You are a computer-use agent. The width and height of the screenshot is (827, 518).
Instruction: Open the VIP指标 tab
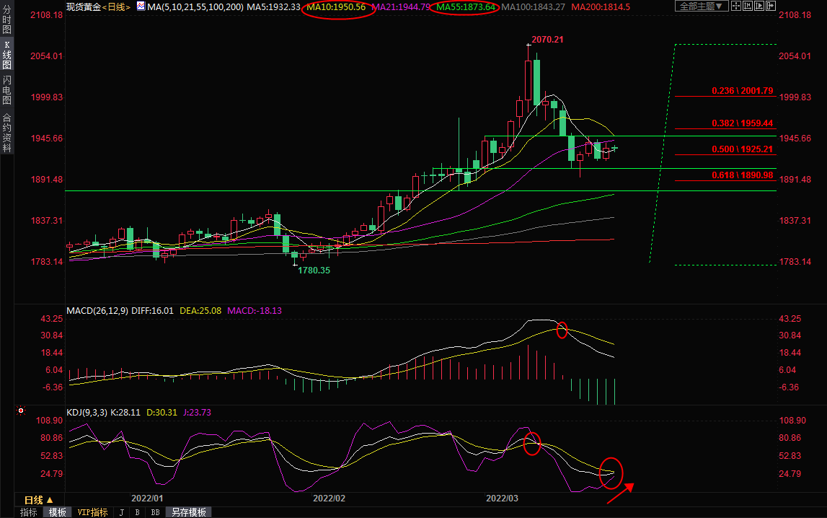tap(93, 512)
